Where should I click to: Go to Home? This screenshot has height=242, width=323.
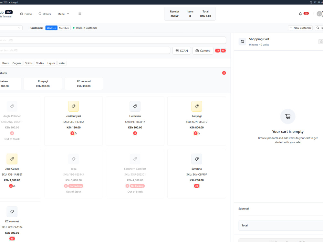[x=26, y=14]
